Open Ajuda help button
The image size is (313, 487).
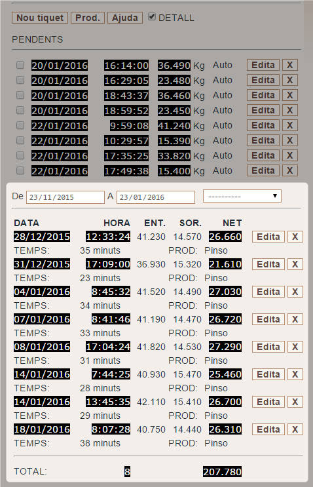(125, 18)
